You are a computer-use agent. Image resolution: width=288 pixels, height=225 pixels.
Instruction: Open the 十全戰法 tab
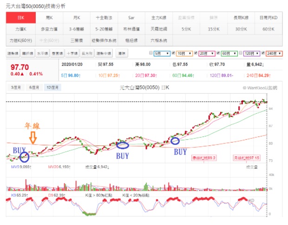pyautogui.click(x=104, y=18)
